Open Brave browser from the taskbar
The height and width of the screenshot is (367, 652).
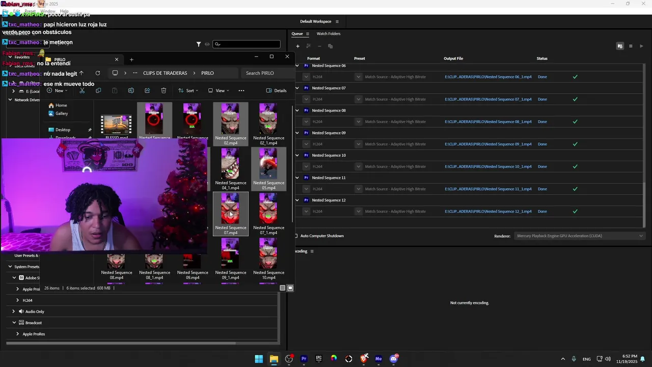point(364,359)
